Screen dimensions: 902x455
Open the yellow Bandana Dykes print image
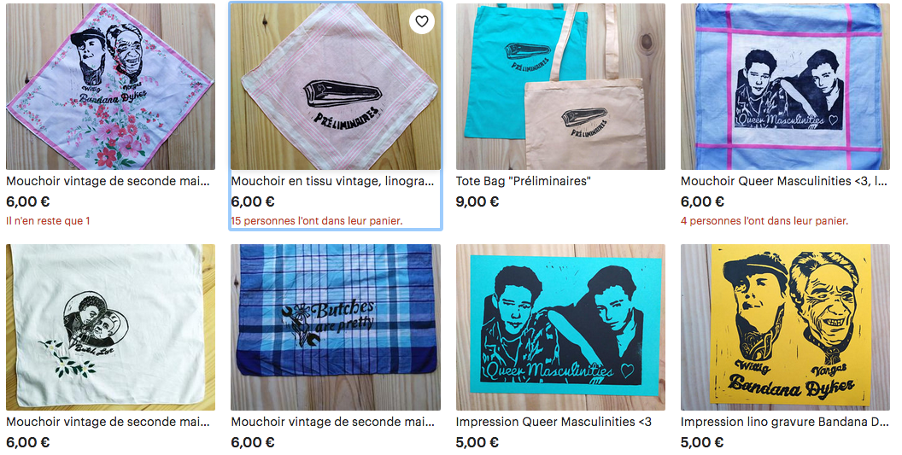tap(785, 327)
